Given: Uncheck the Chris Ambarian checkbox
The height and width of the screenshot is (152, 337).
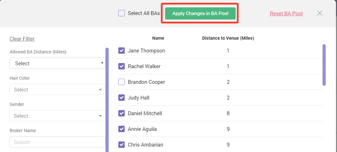Looking at the screenshot, I should [122, 145].
